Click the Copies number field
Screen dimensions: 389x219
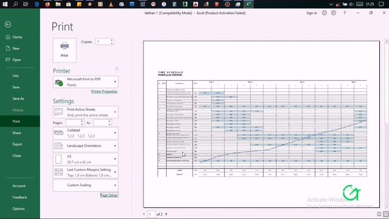click(x=103, y=42)
